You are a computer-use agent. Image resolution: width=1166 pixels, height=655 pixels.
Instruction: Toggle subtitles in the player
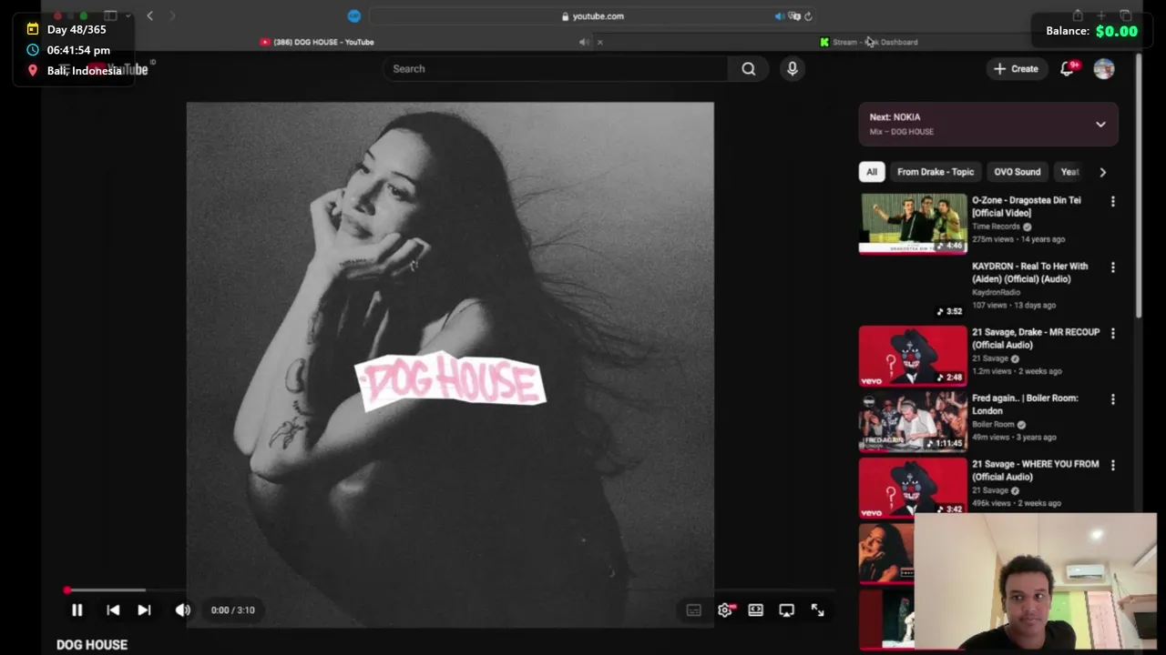693,610
